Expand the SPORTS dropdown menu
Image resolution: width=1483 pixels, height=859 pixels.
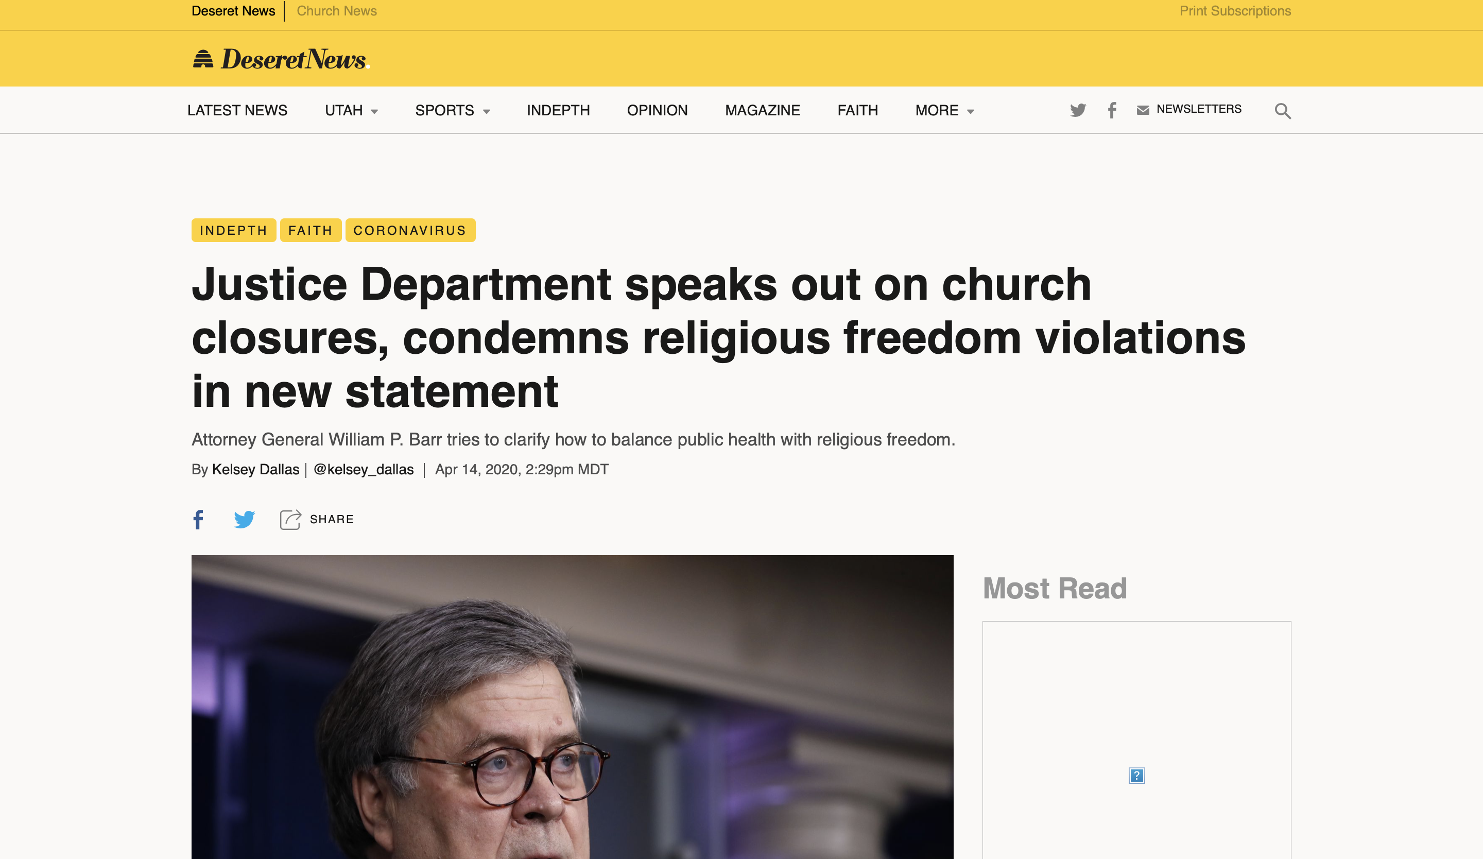coord(452,111)
